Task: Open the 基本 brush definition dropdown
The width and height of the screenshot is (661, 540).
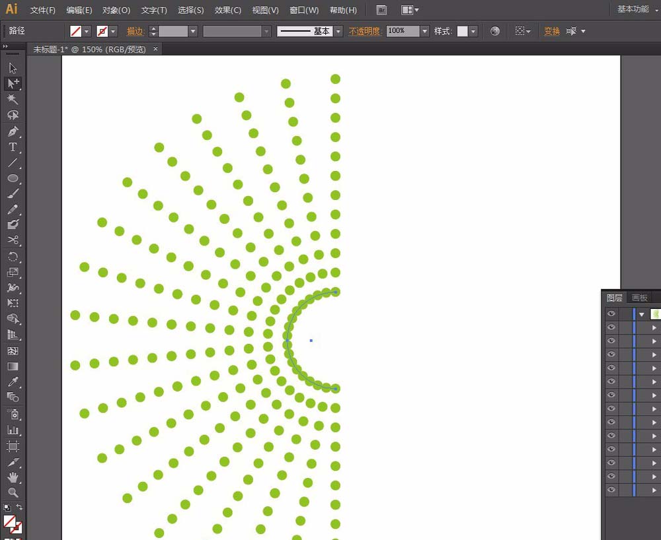Action: 338,31
